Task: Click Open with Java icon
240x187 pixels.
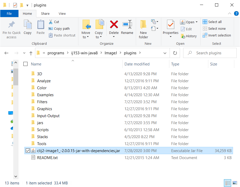Action: tap(182, 22)
